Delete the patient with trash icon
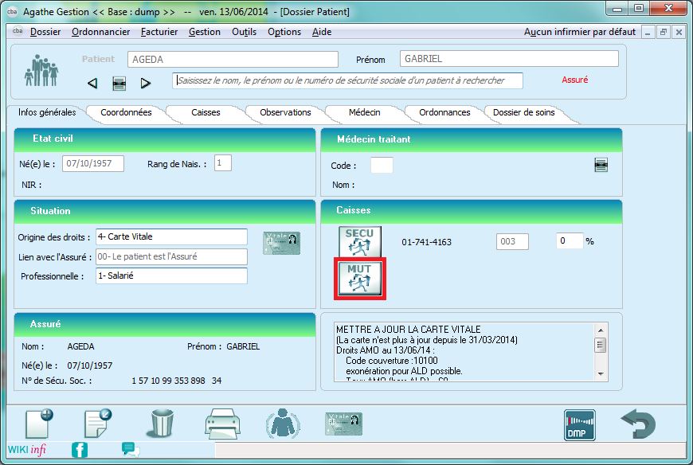This screenshot has width=693, height=465. pyautogui.click(x=162, y=423)
